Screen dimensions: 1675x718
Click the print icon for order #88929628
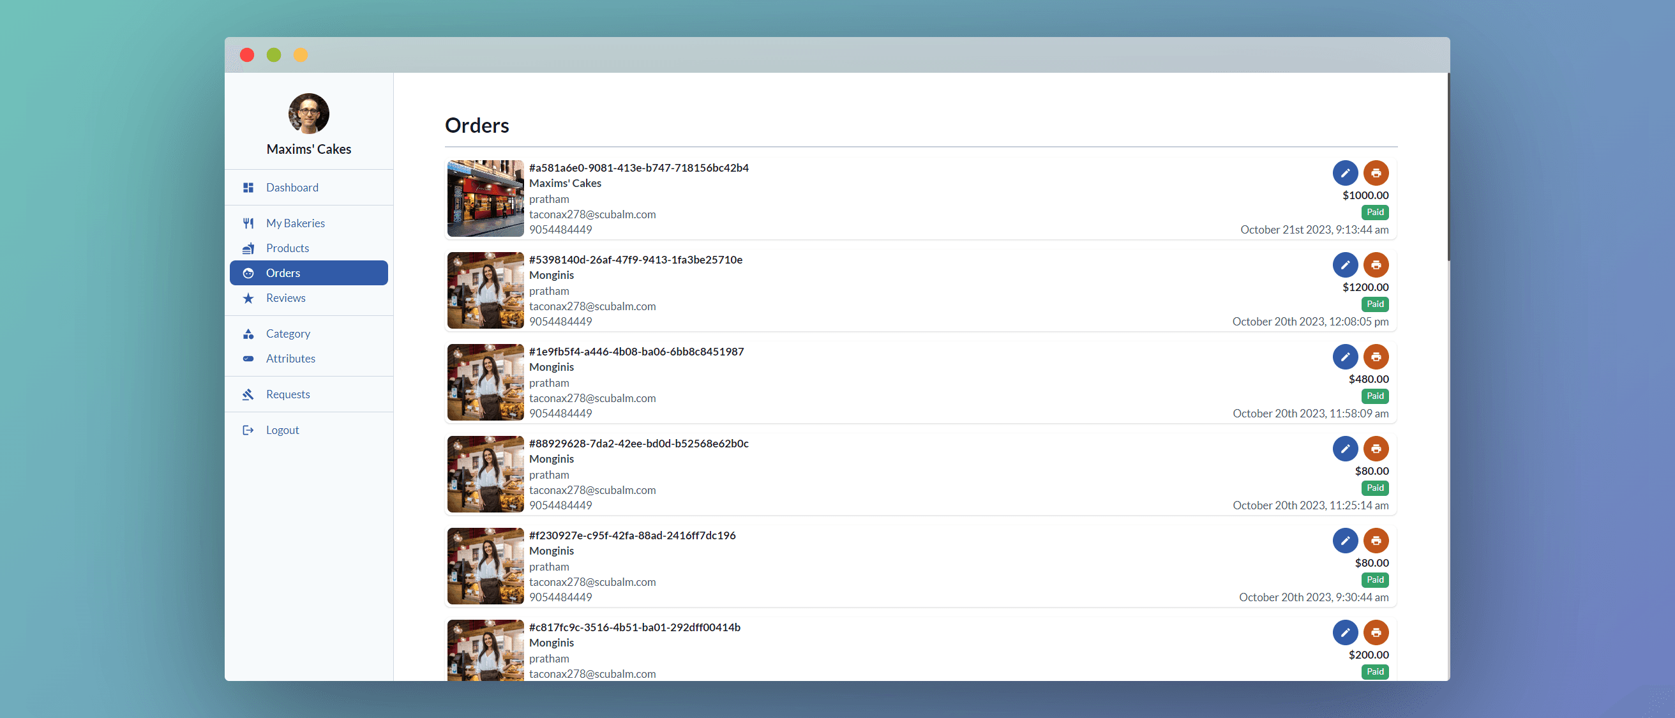click(x=1375, y=449)
